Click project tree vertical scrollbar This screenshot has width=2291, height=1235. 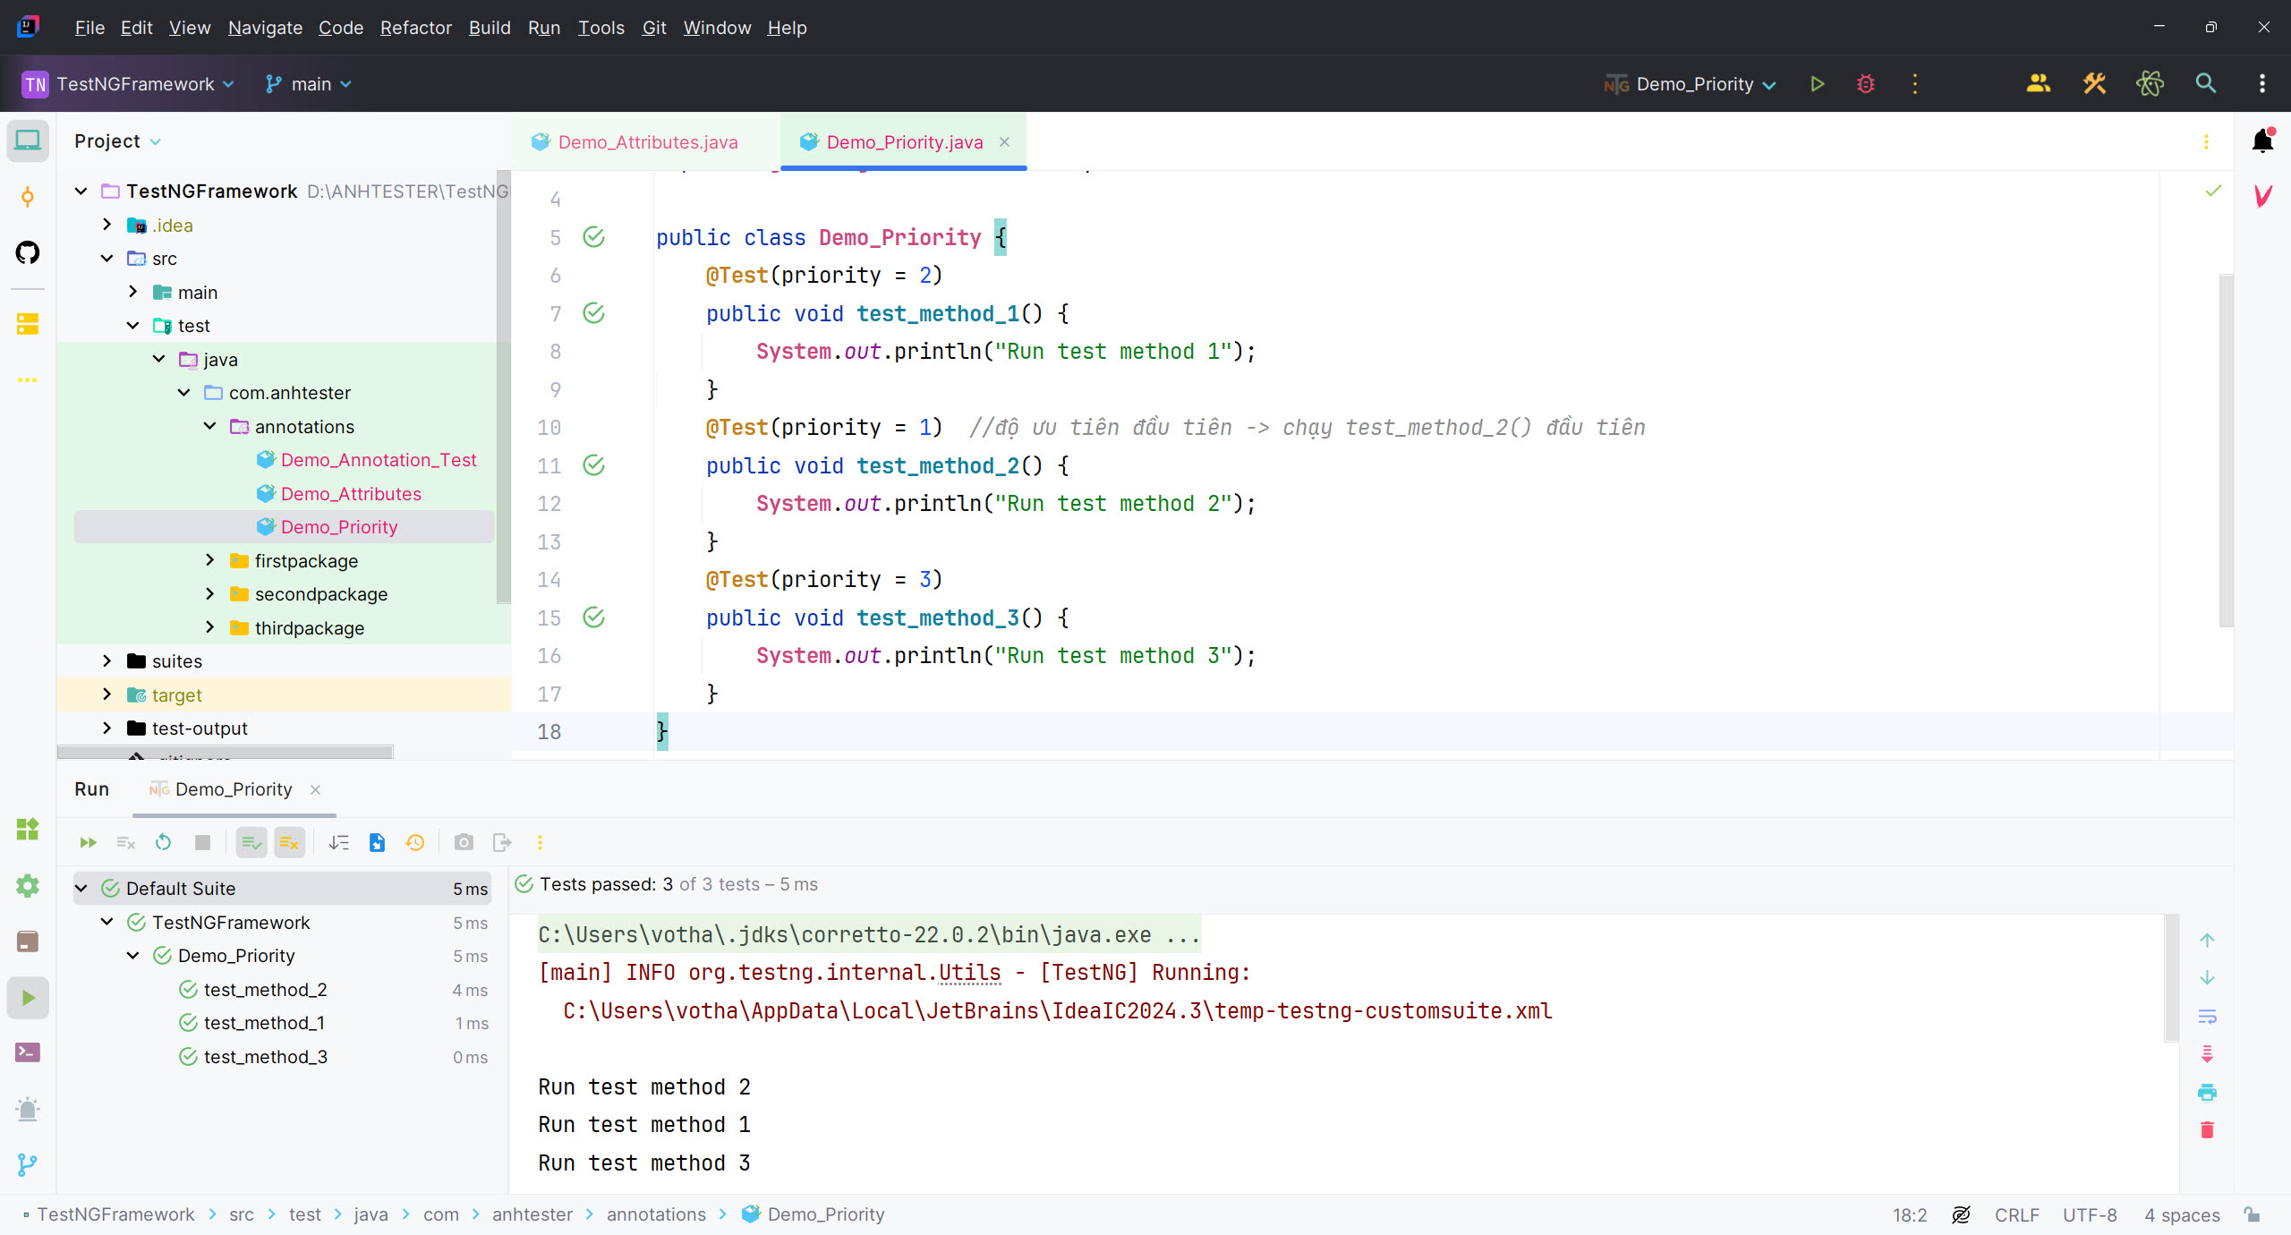(504, 387)
